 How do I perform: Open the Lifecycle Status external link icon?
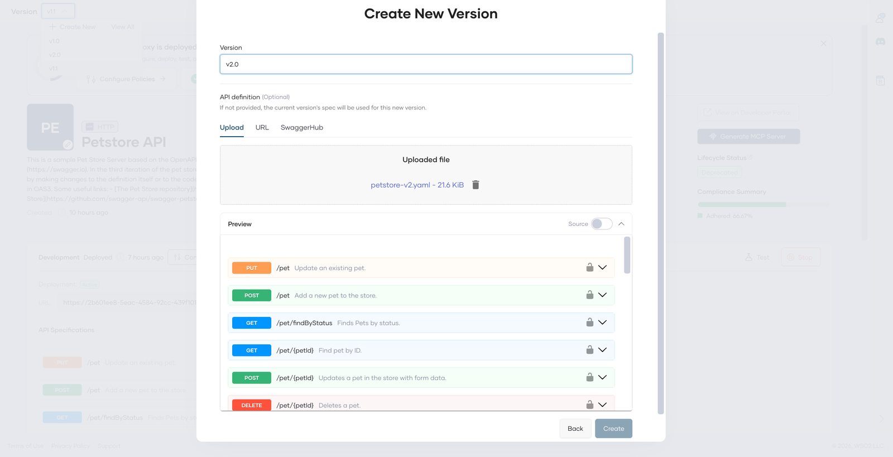tap(750, 158)
